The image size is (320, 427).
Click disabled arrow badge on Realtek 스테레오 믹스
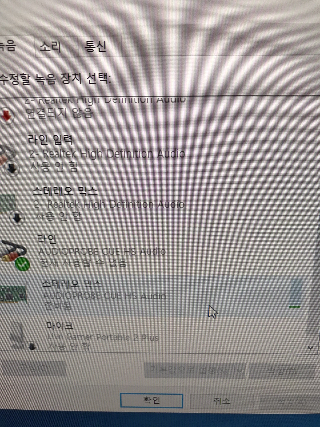click(17, 218)
